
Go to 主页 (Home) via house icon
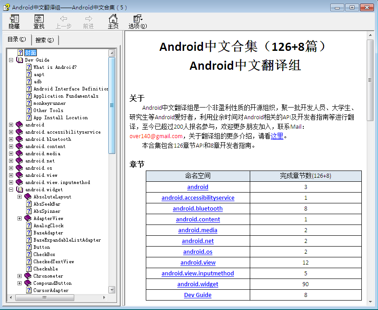(x=113, y=18)
